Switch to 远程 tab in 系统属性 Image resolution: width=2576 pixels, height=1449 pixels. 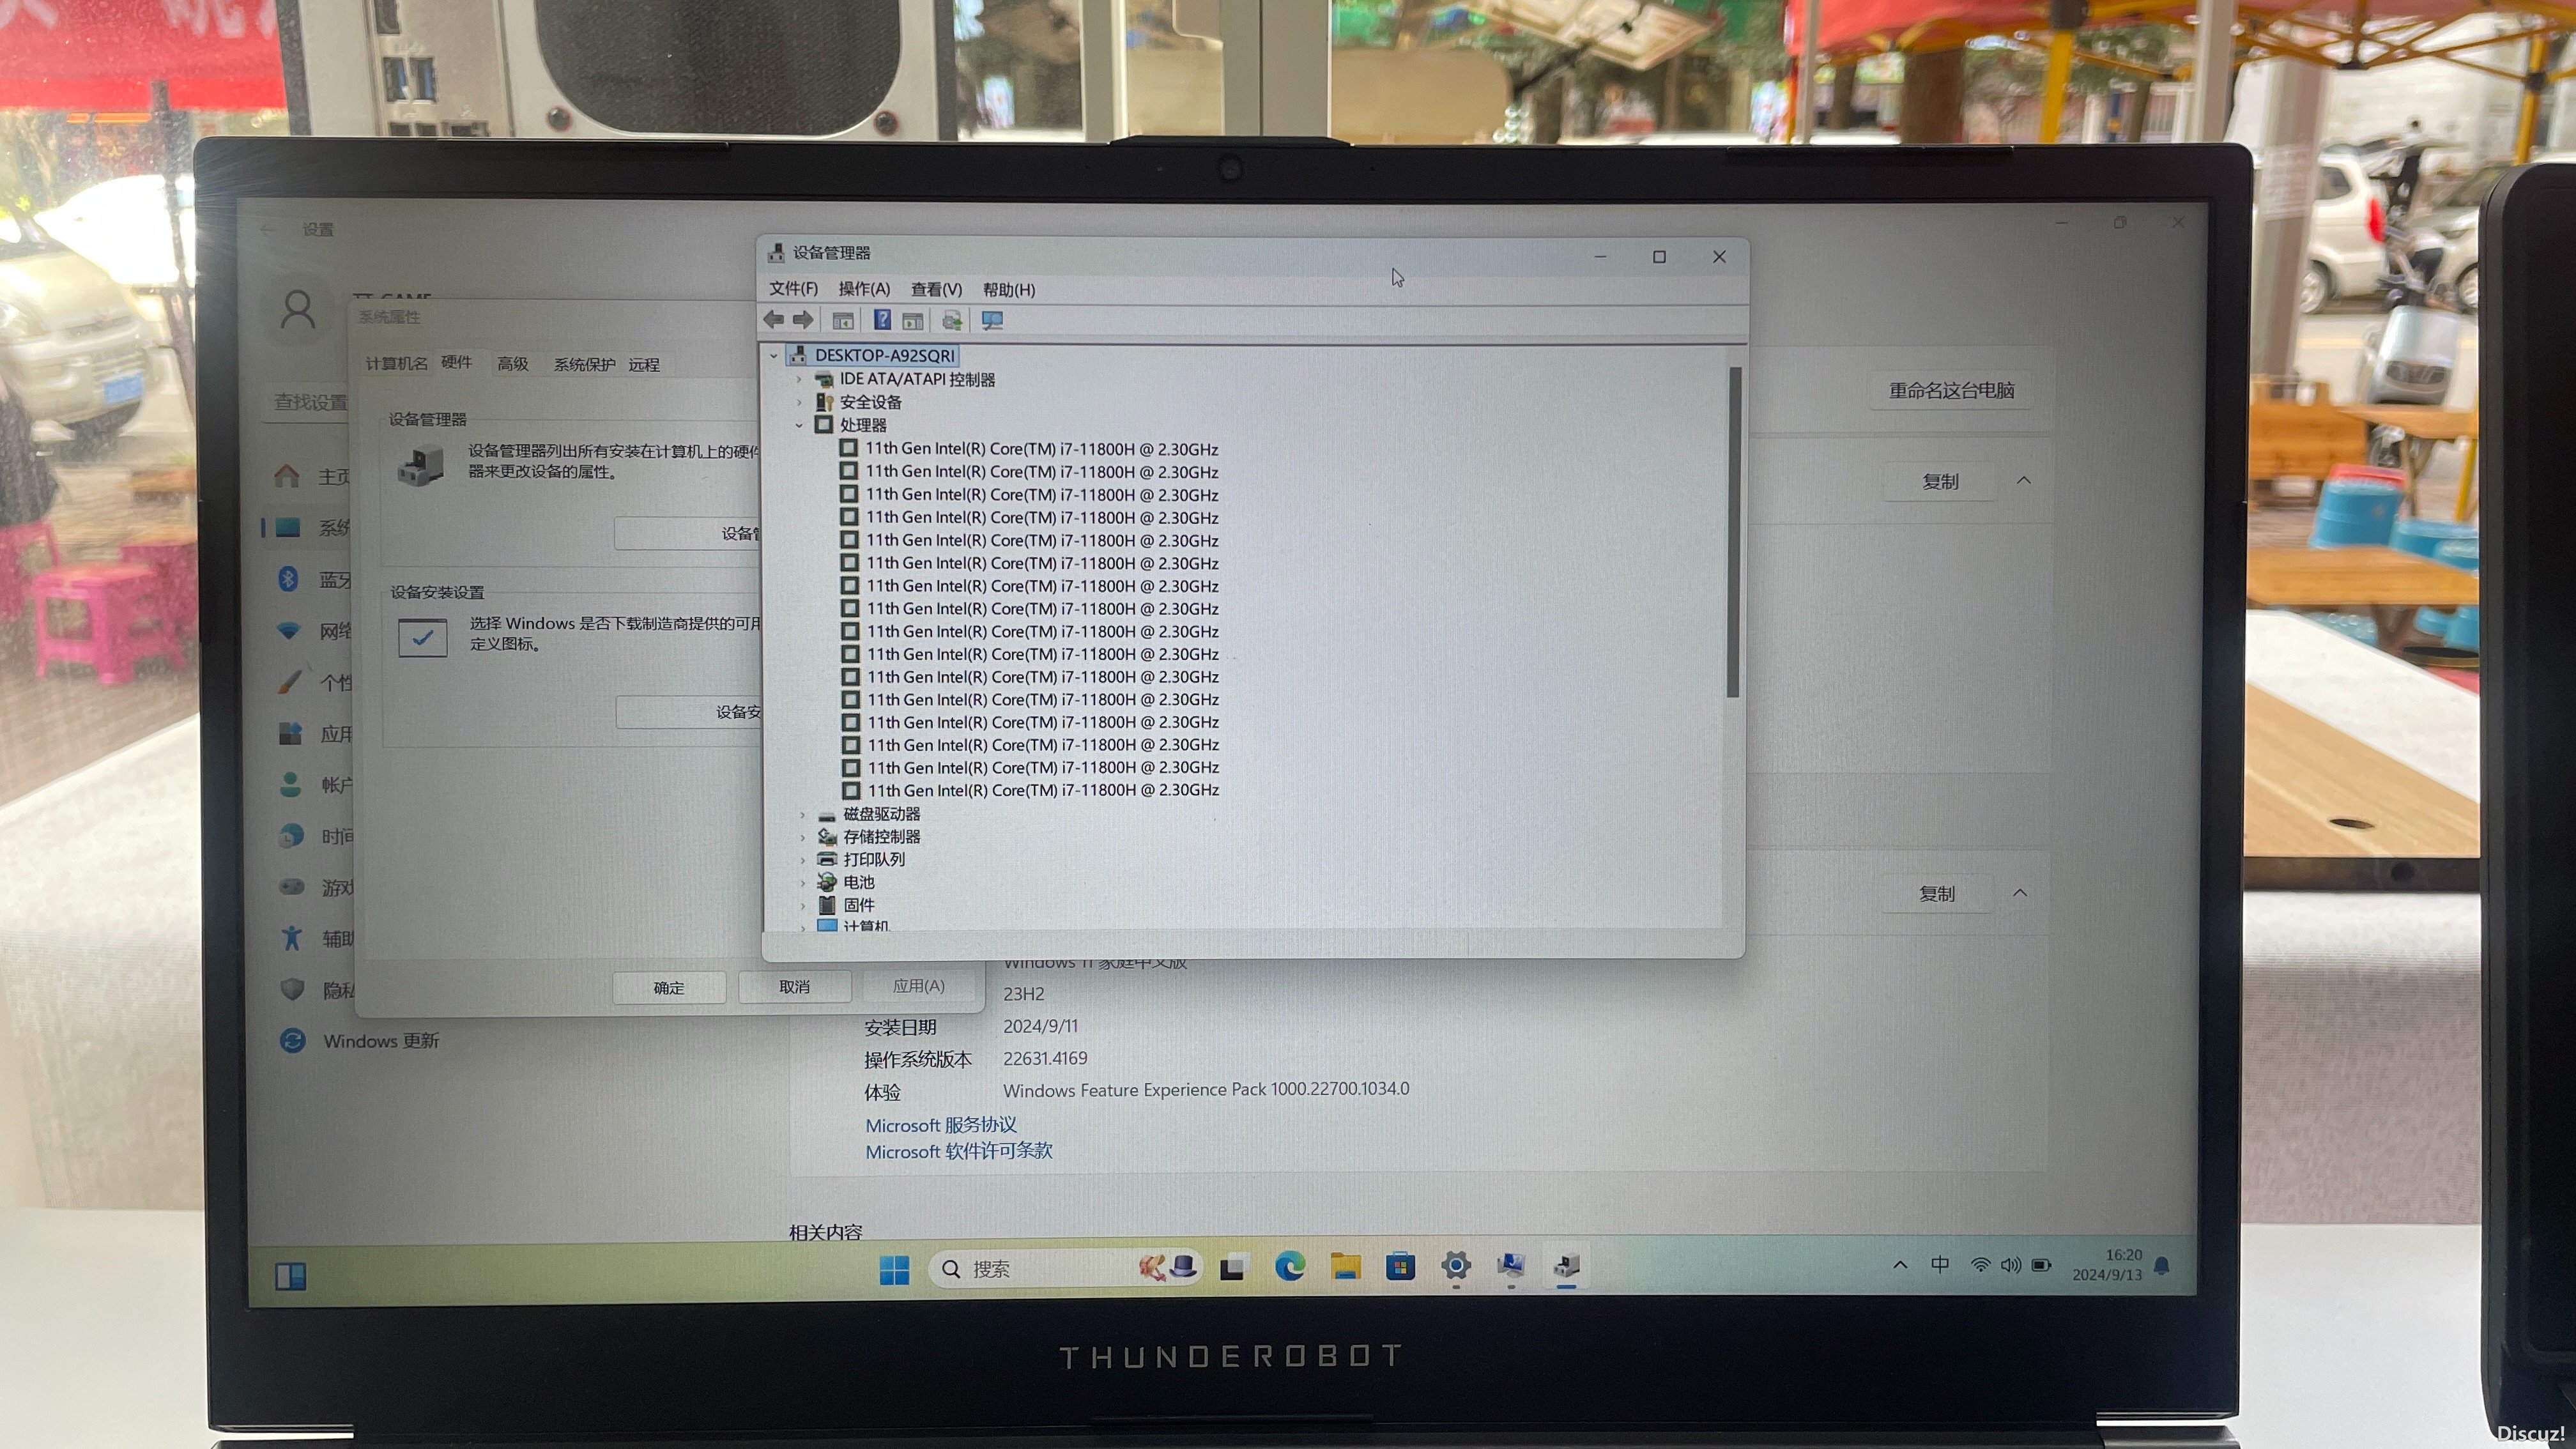[x=644, y=365]
